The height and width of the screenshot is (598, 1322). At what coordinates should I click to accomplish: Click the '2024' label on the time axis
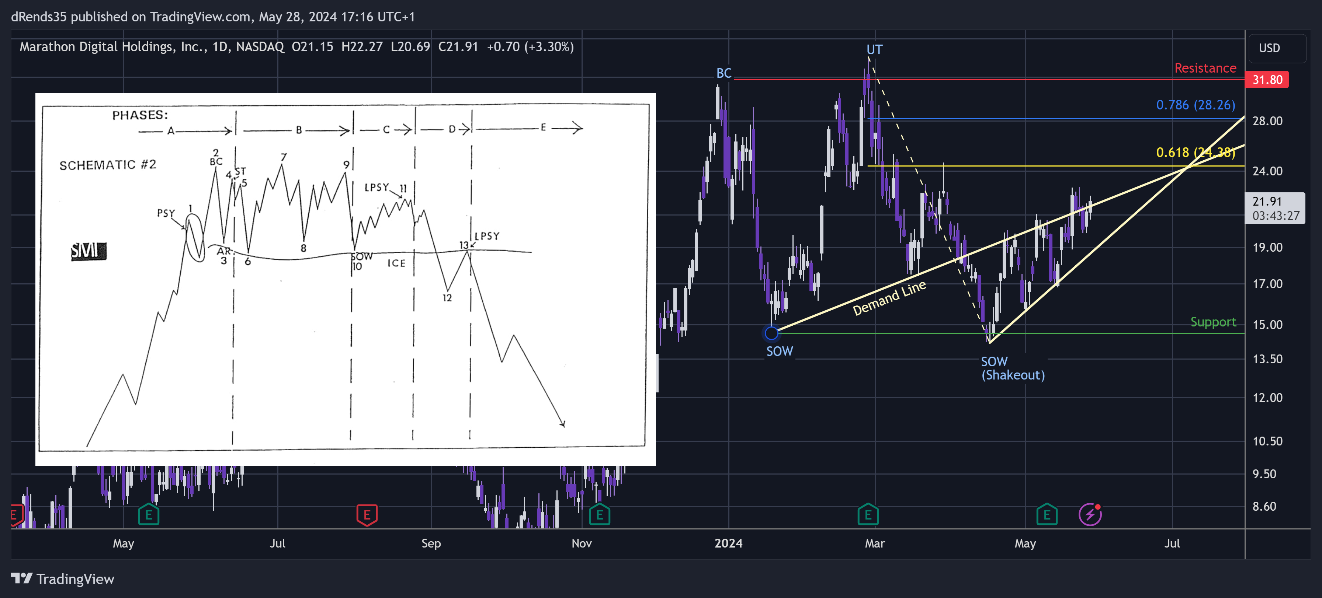(x=728, y=543)
